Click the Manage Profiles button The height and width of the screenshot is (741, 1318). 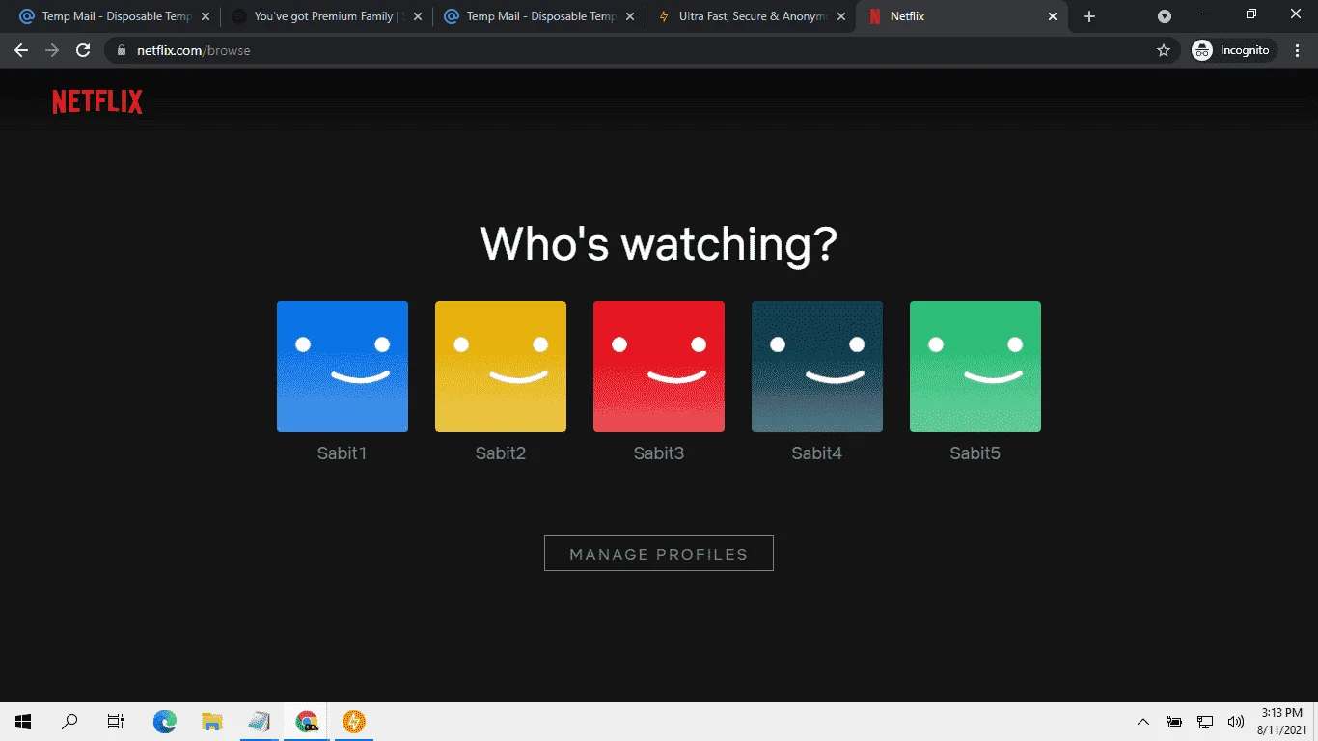pos(659,554)
